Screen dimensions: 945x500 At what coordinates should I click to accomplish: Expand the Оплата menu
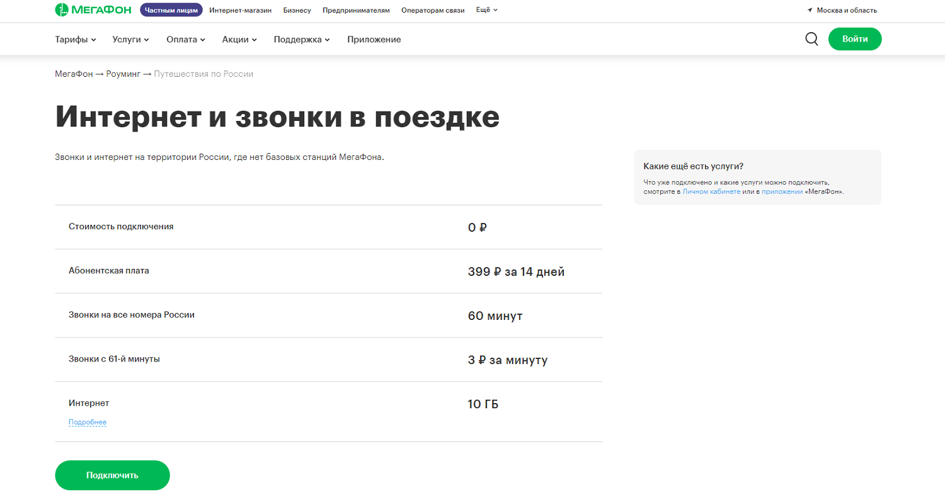186,39
